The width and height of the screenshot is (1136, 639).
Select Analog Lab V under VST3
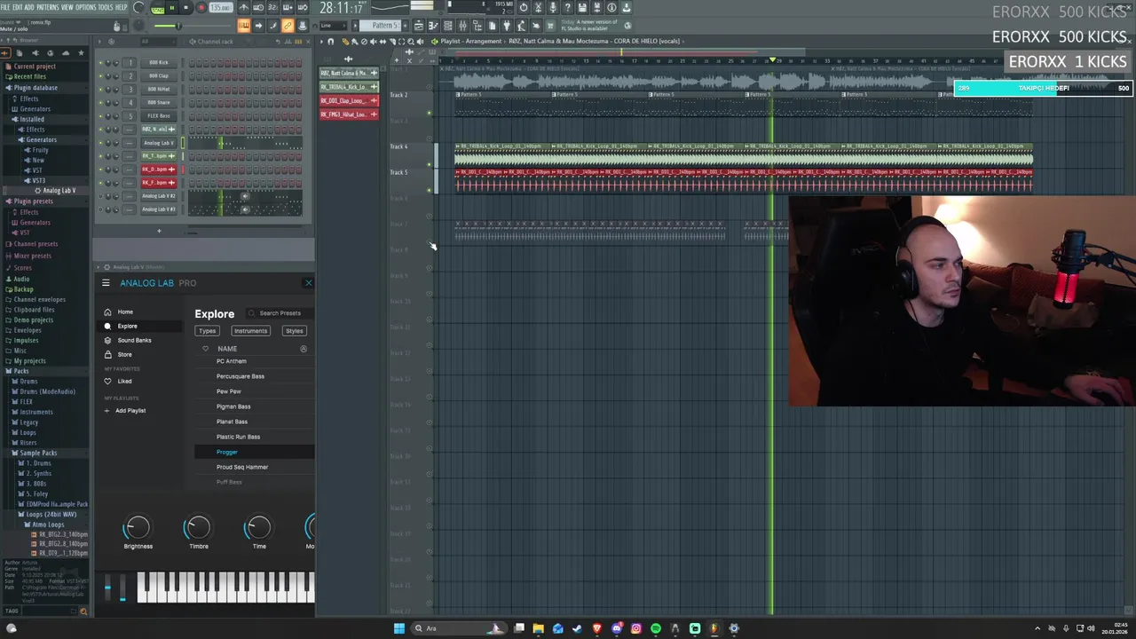pos(59,191)
